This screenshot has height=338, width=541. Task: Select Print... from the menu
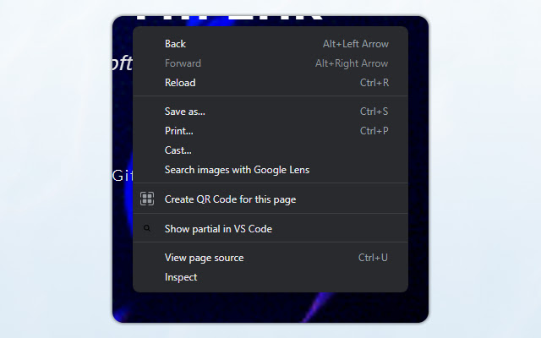(179, 131)
